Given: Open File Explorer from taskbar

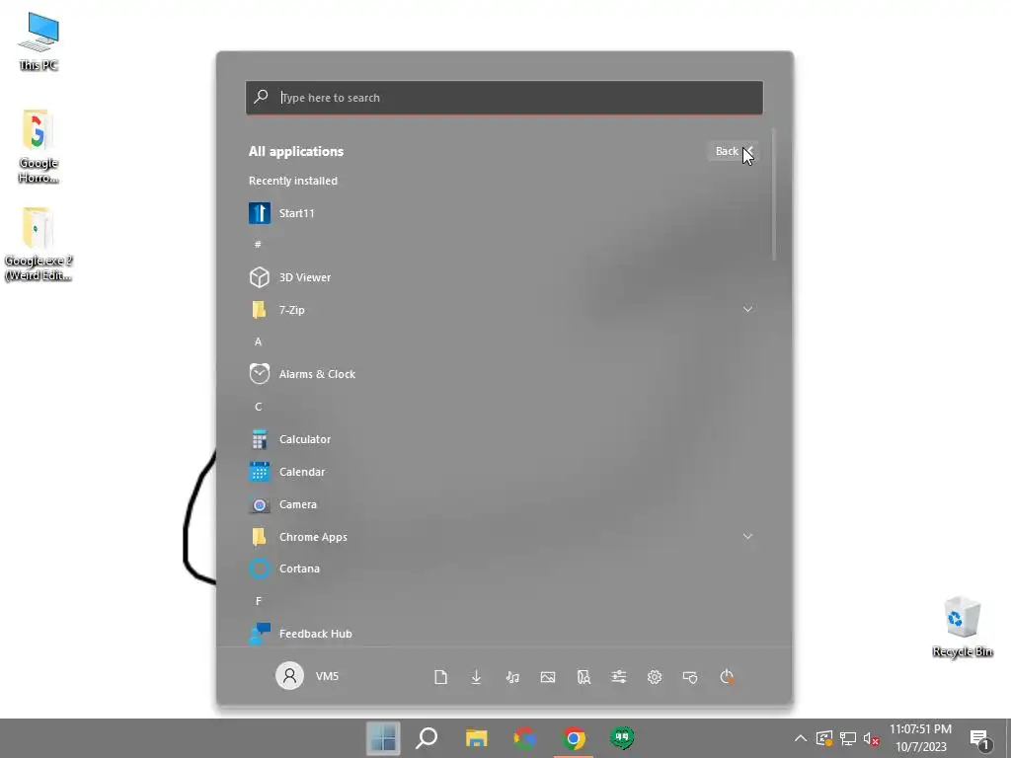Looking at the screenshot, I should click(x=477, y=738).
